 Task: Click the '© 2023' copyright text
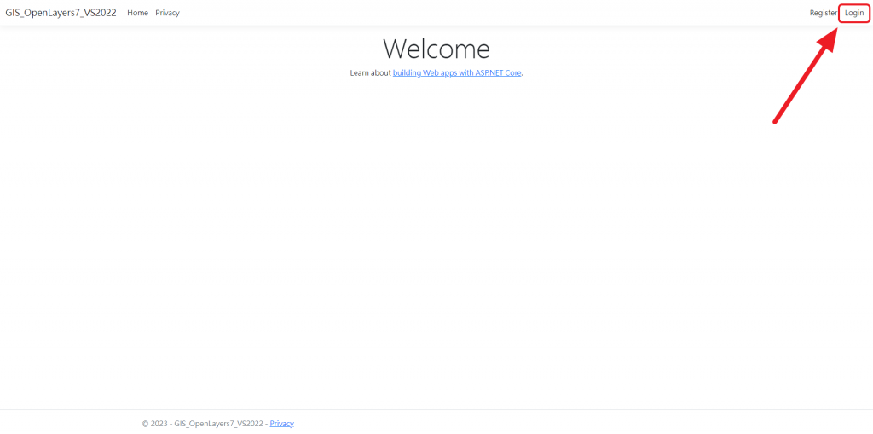click(154, 424)
